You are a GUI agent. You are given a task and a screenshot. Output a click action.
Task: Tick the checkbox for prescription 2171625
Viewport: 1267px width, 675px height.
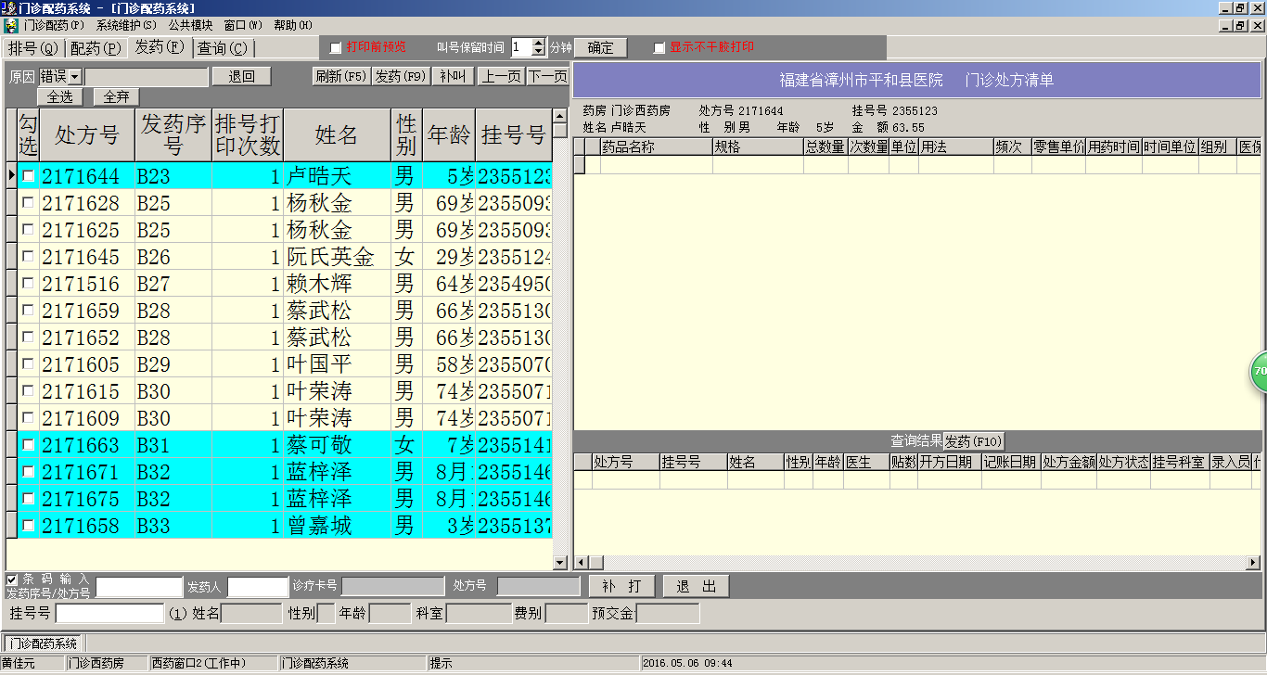click(x=29, y=229)
